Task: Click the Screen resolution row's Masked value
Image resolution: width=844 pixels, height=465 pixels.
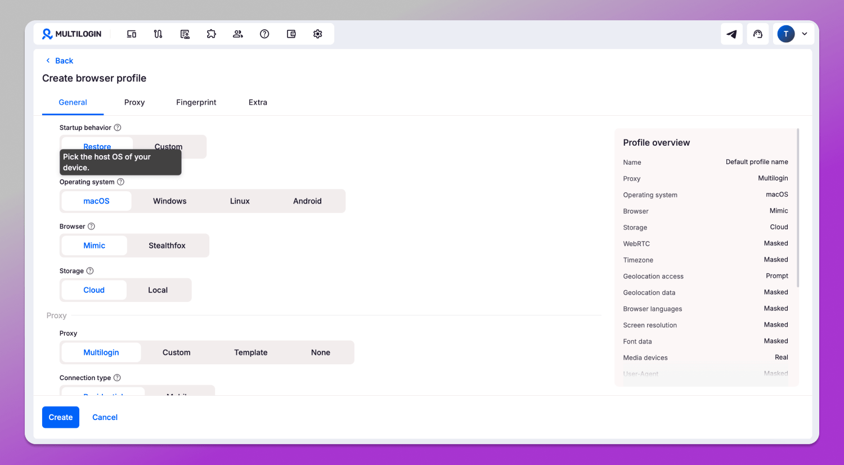Action: click(776, 325)
